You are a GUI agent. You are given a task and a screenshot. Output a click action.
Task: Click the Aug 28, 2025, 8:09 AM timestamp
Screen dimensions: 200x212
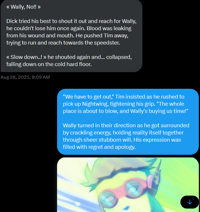(25, 77)
